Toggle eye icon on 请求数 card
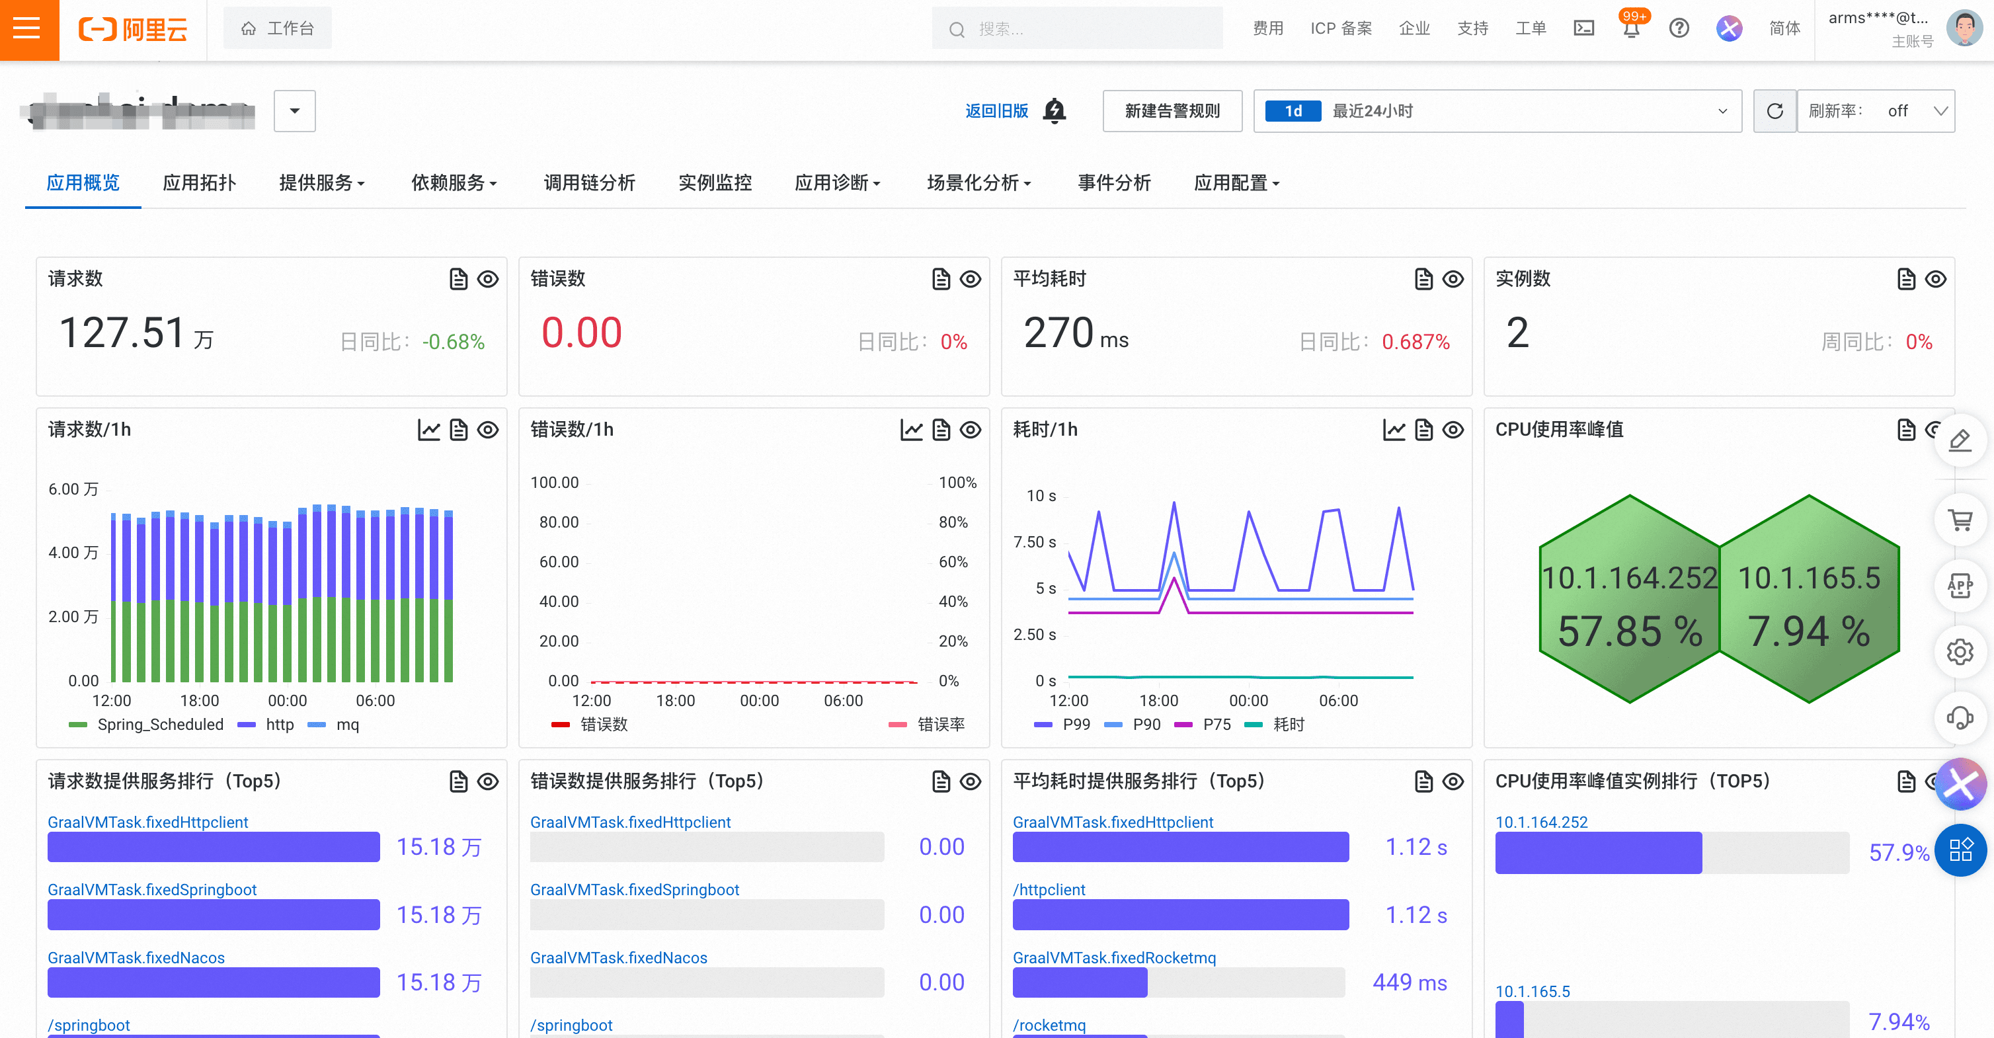The width and height of the screenshot is (1994, 1038). click(x=488, y=278)
